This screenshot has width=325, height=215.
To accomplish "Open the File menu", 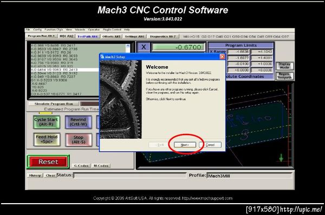I will pyautogui.click(x=28, y=30).
